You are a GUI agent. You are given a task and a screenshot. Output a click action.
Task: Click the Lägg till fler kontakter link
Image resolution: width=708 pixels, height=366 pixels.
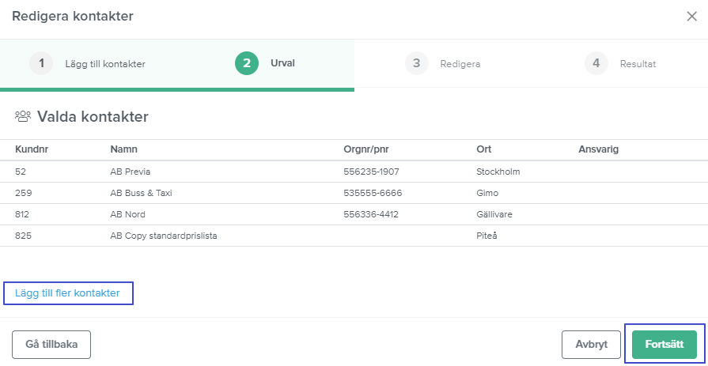(67, 293)
